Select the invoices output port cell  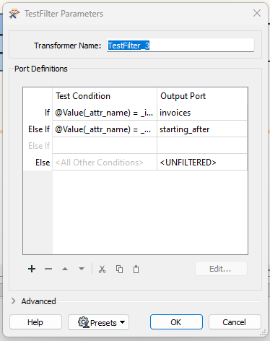[202, 113]
